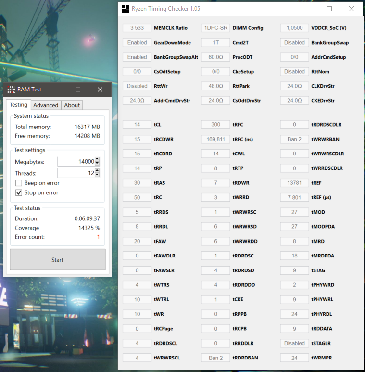Click the DIMM Config 1DPC-SR field
The width and height of the screenshot is (365, 372).
215,28
